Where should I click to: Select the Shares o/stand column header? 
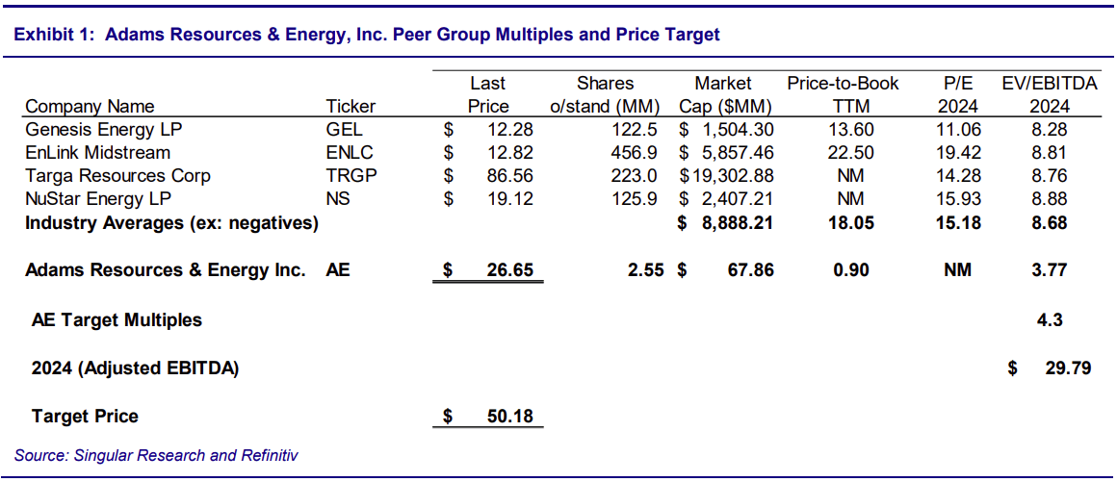click(605, 94)
